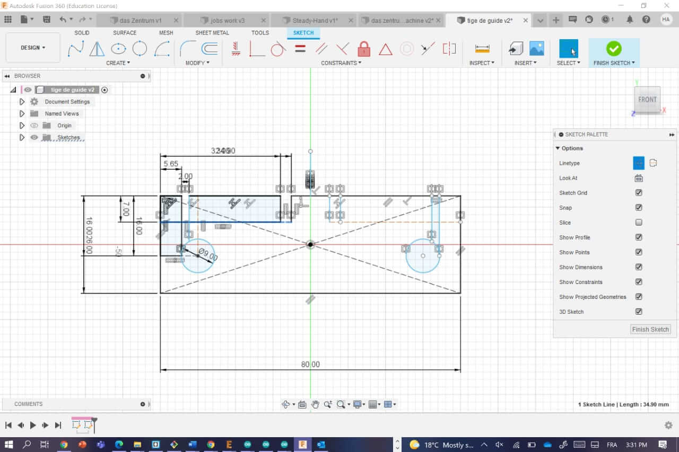Expand the Named Views tree node

point(22,113)
